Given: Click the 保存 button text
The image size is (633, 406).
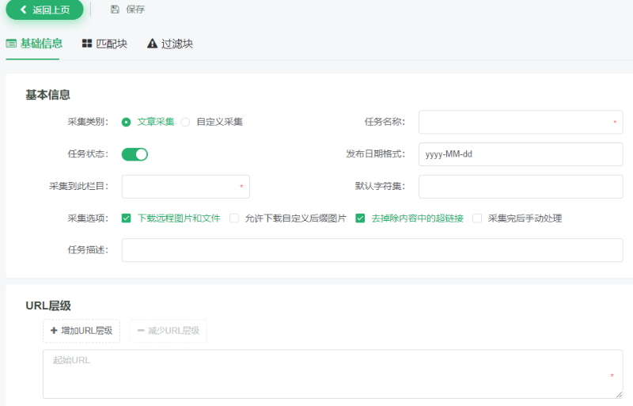Looking at the screenshot, I should click(x=135, y=9).
